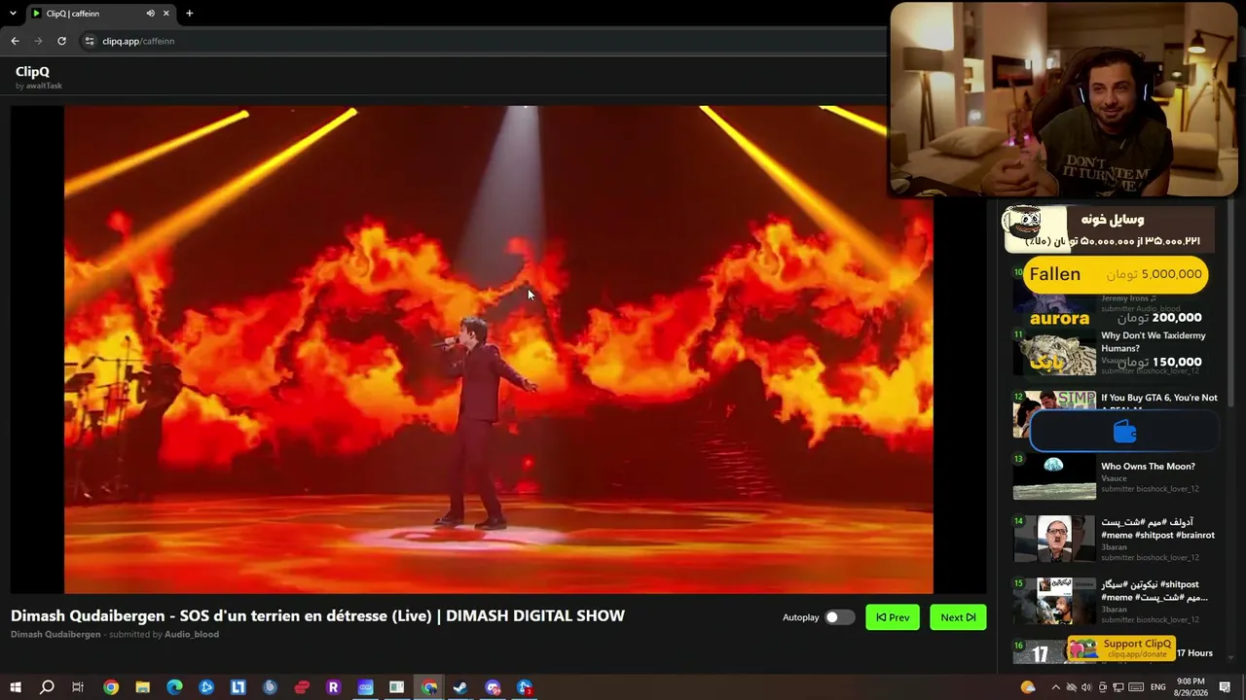
Task: Open the thumbnail for queue item 14
Action: tap(1054, 539)
